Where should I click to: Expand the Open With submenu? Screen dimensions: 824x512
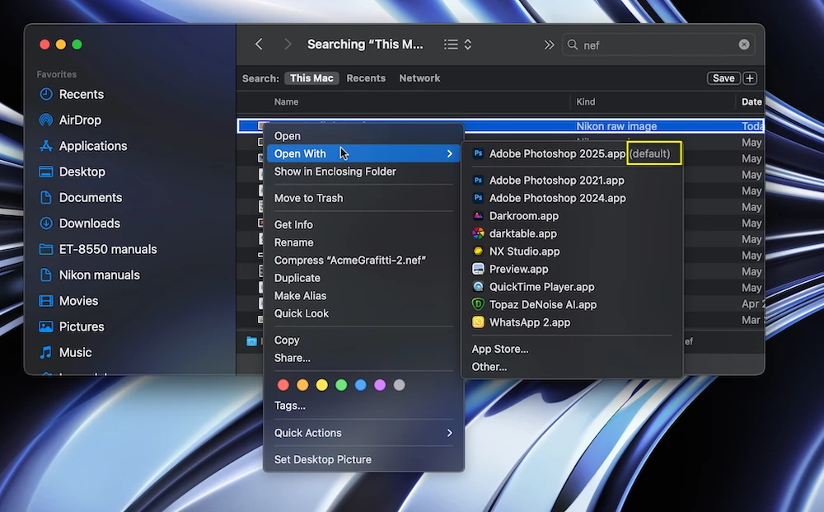(x=363, y=153)
